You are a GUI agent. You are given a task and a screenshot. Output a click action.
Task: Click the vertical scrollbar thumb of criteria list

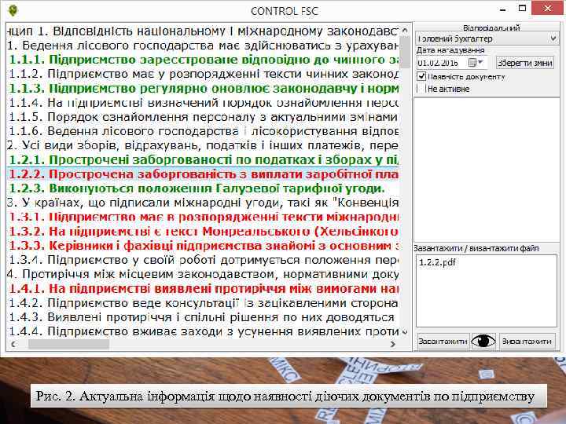[x=406, y=53]
